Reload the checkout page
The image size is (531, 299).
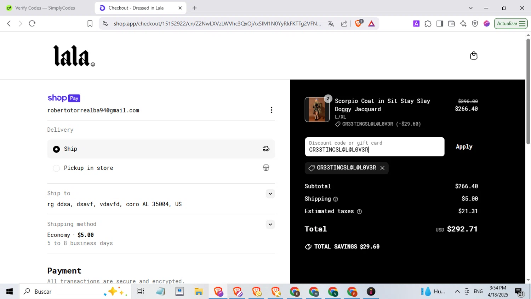tap(32, 24)
